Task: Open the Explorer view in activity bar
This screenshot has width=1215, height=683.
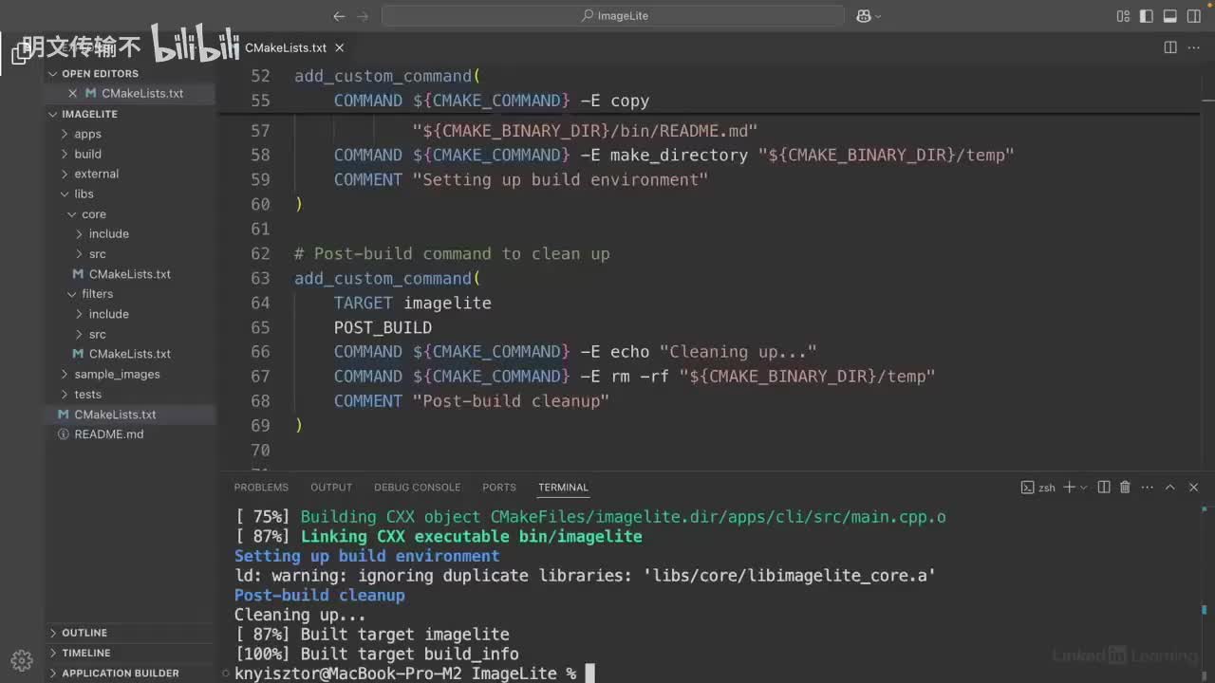Action: click(21, 54)
